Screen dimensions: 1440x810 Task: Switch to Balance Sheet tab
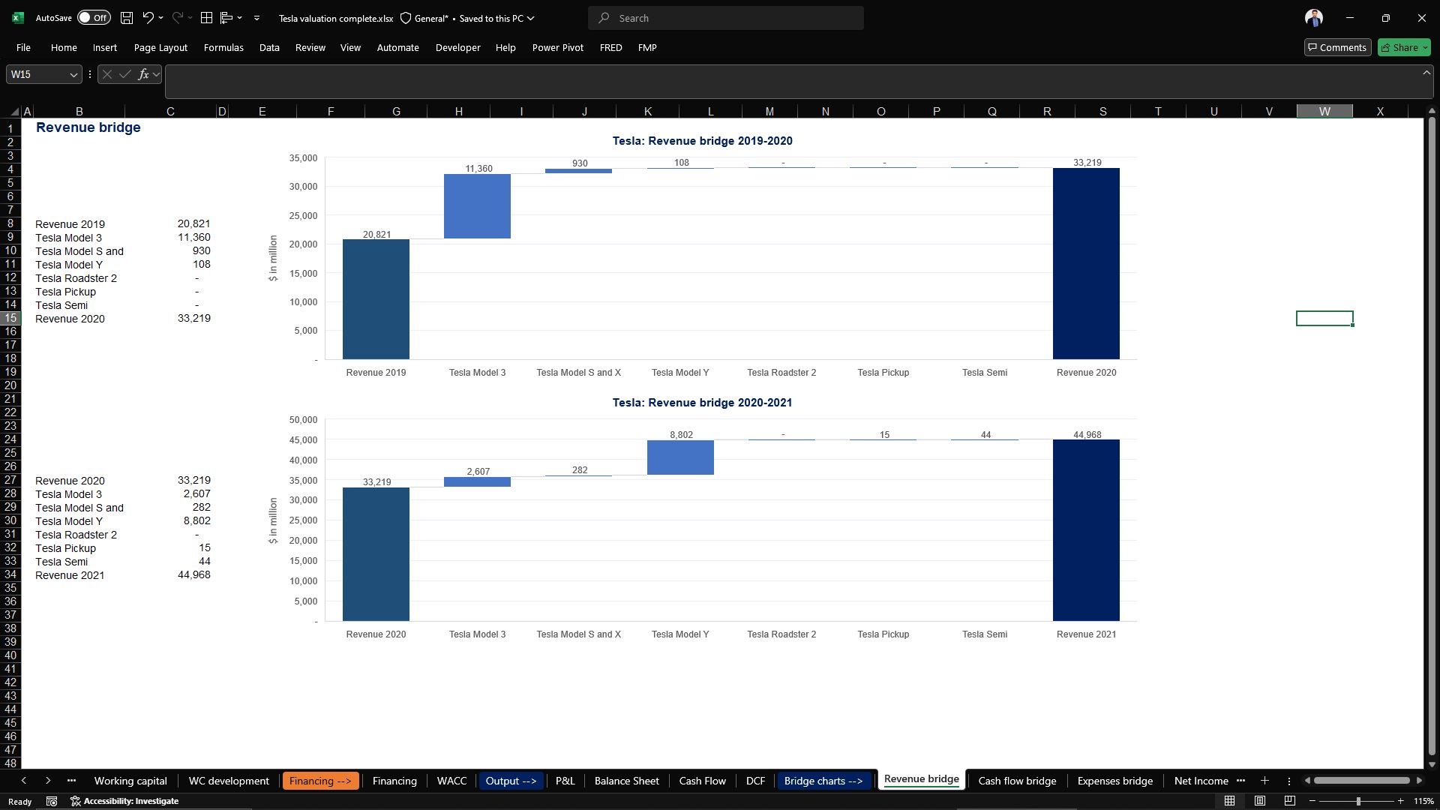(626, 781)
